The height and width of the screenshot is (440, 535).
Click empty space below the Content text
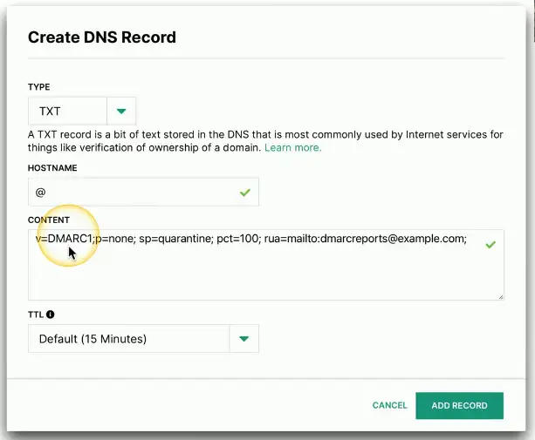(262, 277)
